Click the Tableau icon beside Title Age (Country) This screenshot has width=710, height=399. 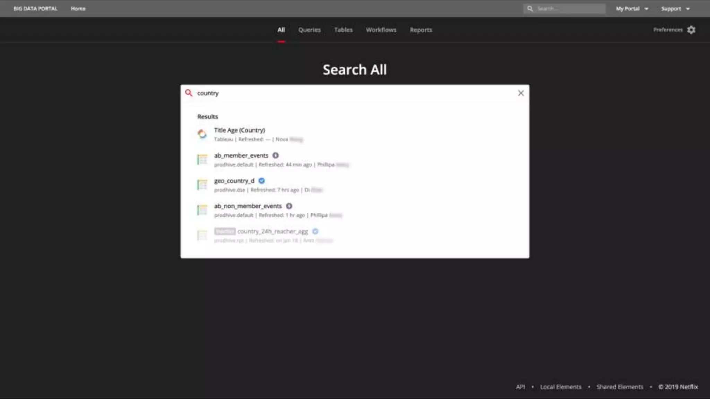pos(202,134)
